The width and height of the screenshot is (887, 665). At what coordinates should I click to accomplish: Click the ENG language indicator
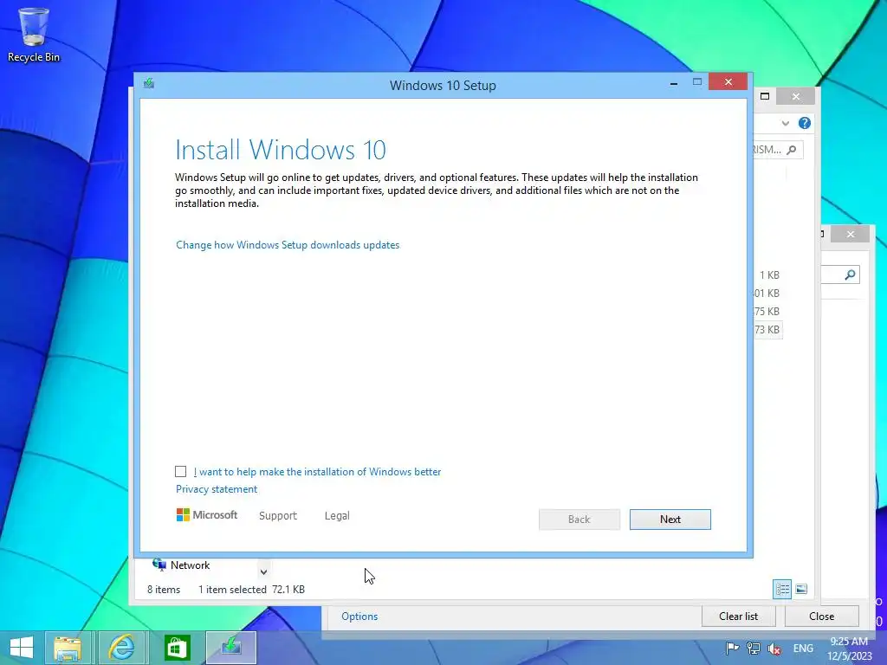click(x=803, y=649)
